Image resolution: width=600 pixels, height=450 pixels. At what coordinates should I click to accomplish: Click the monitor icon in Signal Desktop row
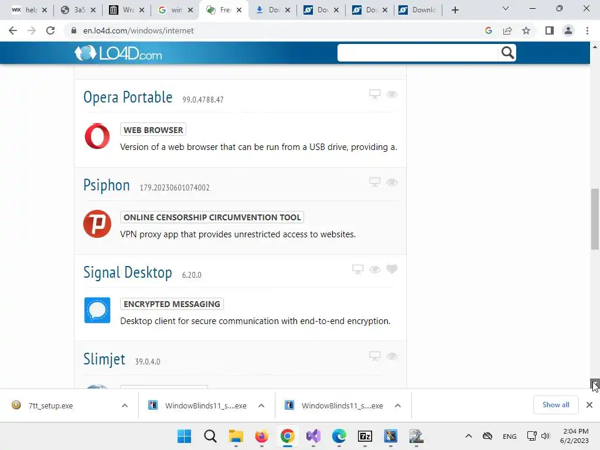(x=358, y=269)
